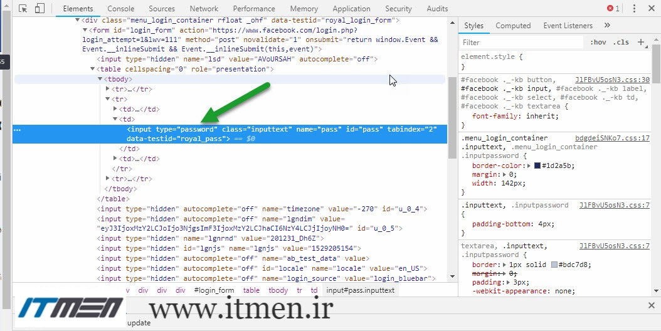Click the ellipsis beside selected password input
The width and height of the screenshot is (661, 331).
click(18, 130)
